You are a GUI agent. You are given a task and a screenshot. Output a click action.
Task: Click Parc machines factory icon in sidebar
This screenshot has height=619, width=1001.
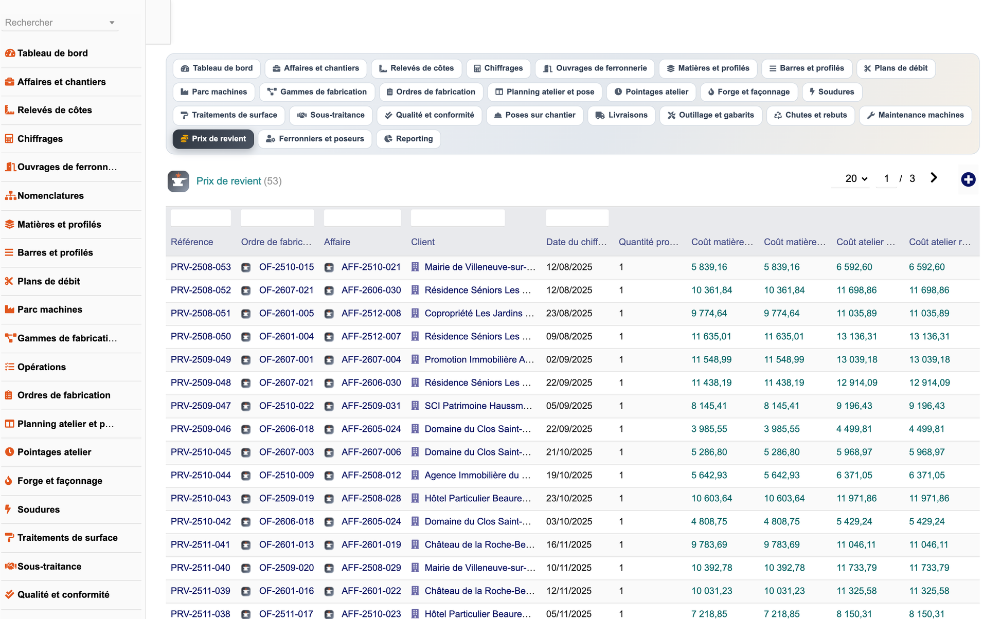[x=10, y=309]
